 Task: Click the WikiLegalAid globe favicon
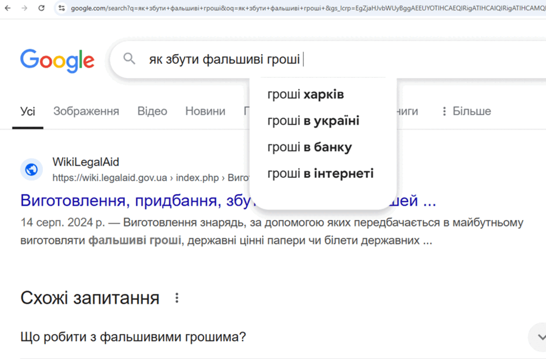[x=31, y=170]
